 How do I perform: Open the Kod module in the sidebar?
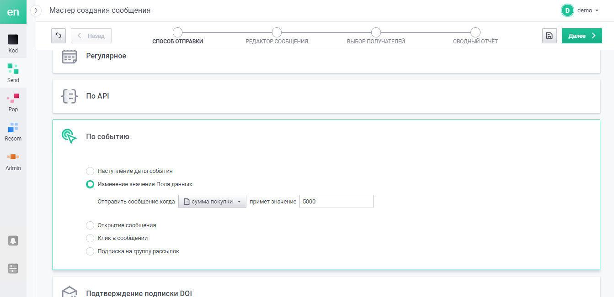(13, 44)
